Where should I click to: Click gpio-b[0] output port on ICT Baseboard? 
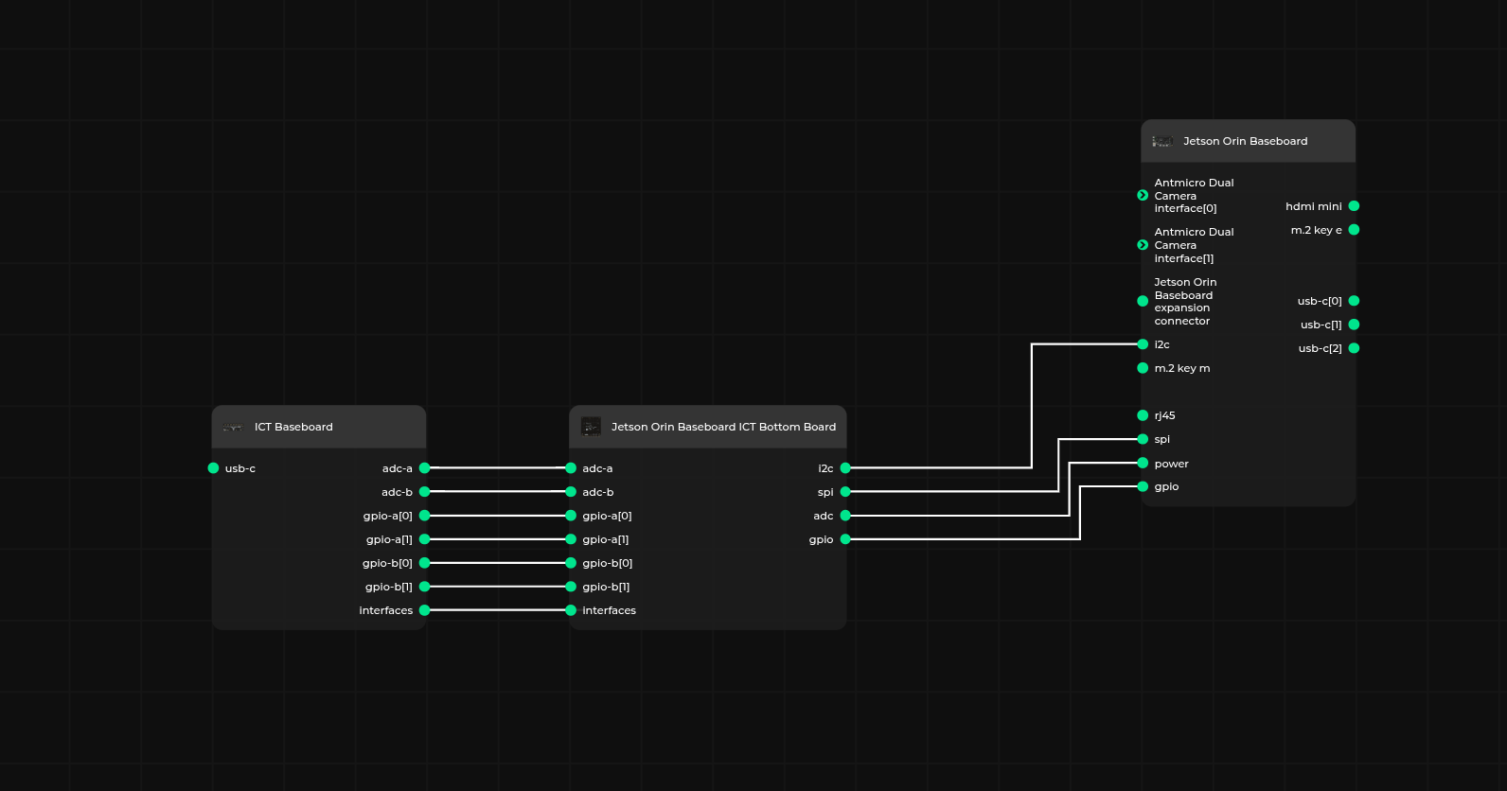(425, 563)
